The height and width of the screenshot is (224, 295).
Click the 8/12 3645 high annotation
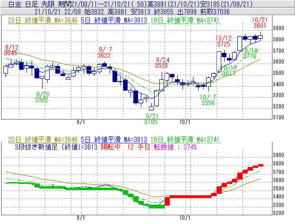click(11, 50)
